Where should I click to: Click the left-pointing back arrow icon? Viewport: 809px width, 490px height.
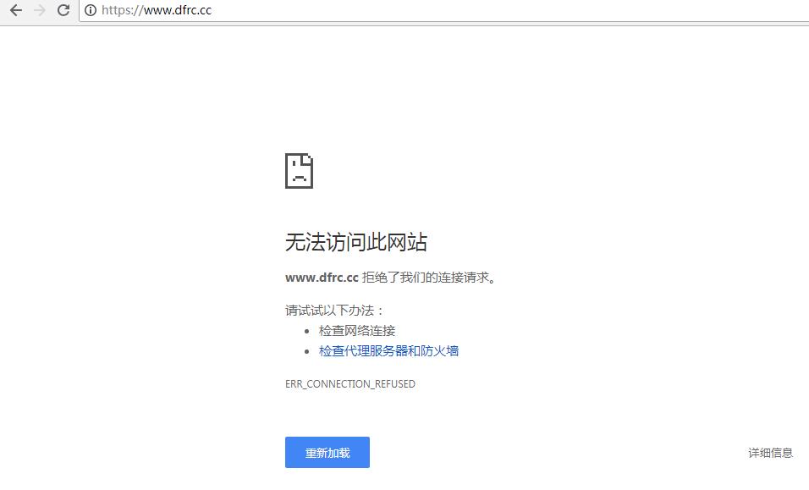coord(15,10)
